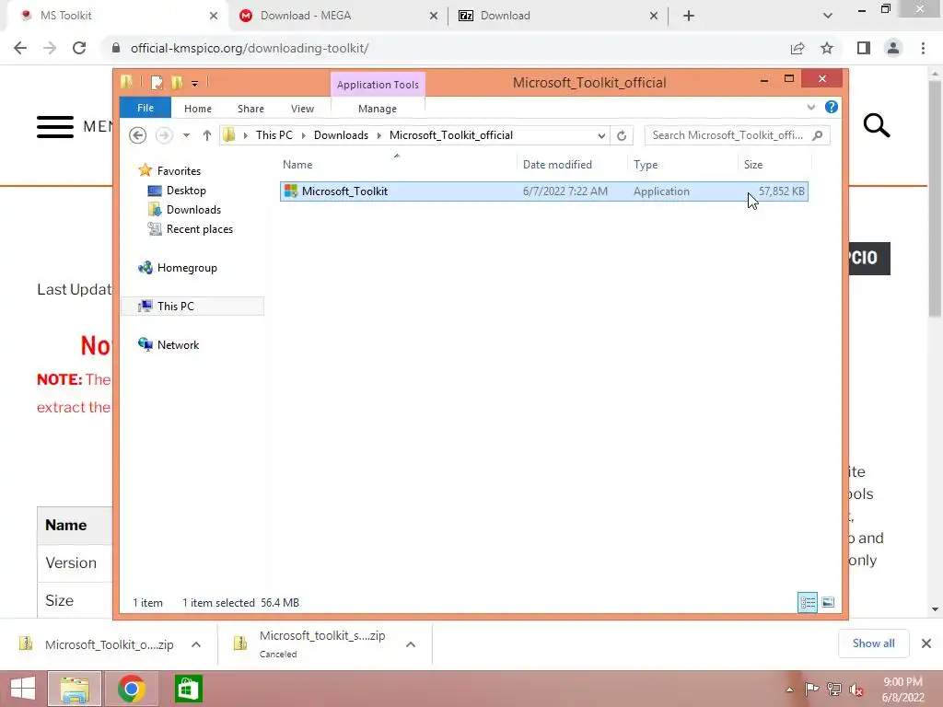The width and height of the screenshot is (943, 707).
Task: Reload the Chrome page
Action: [79, 48]
